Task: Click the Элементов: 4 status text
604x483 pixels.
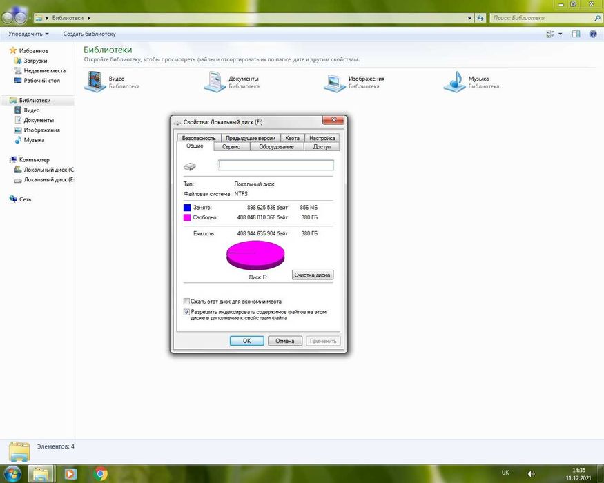Action: 56,446
